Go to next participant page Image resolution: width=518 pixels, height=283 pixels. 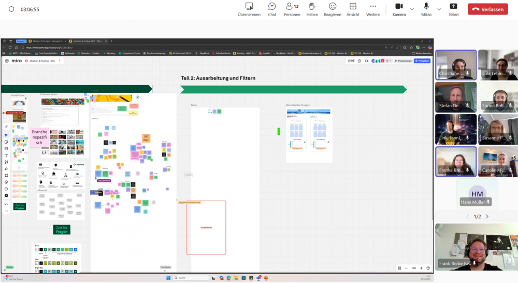coord(487,216)
